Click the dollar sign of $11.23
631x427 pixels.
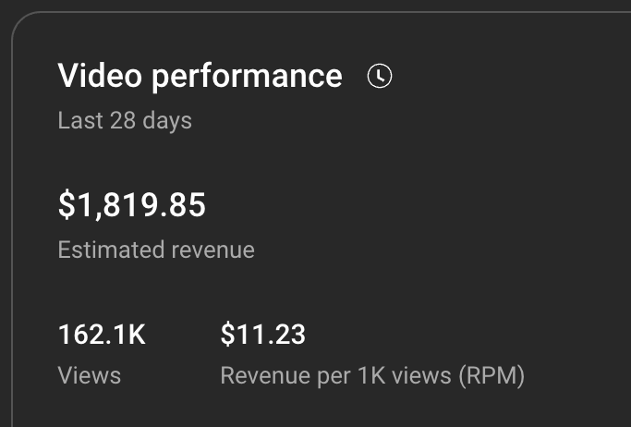pyautogui.click(x=228, y=335)
